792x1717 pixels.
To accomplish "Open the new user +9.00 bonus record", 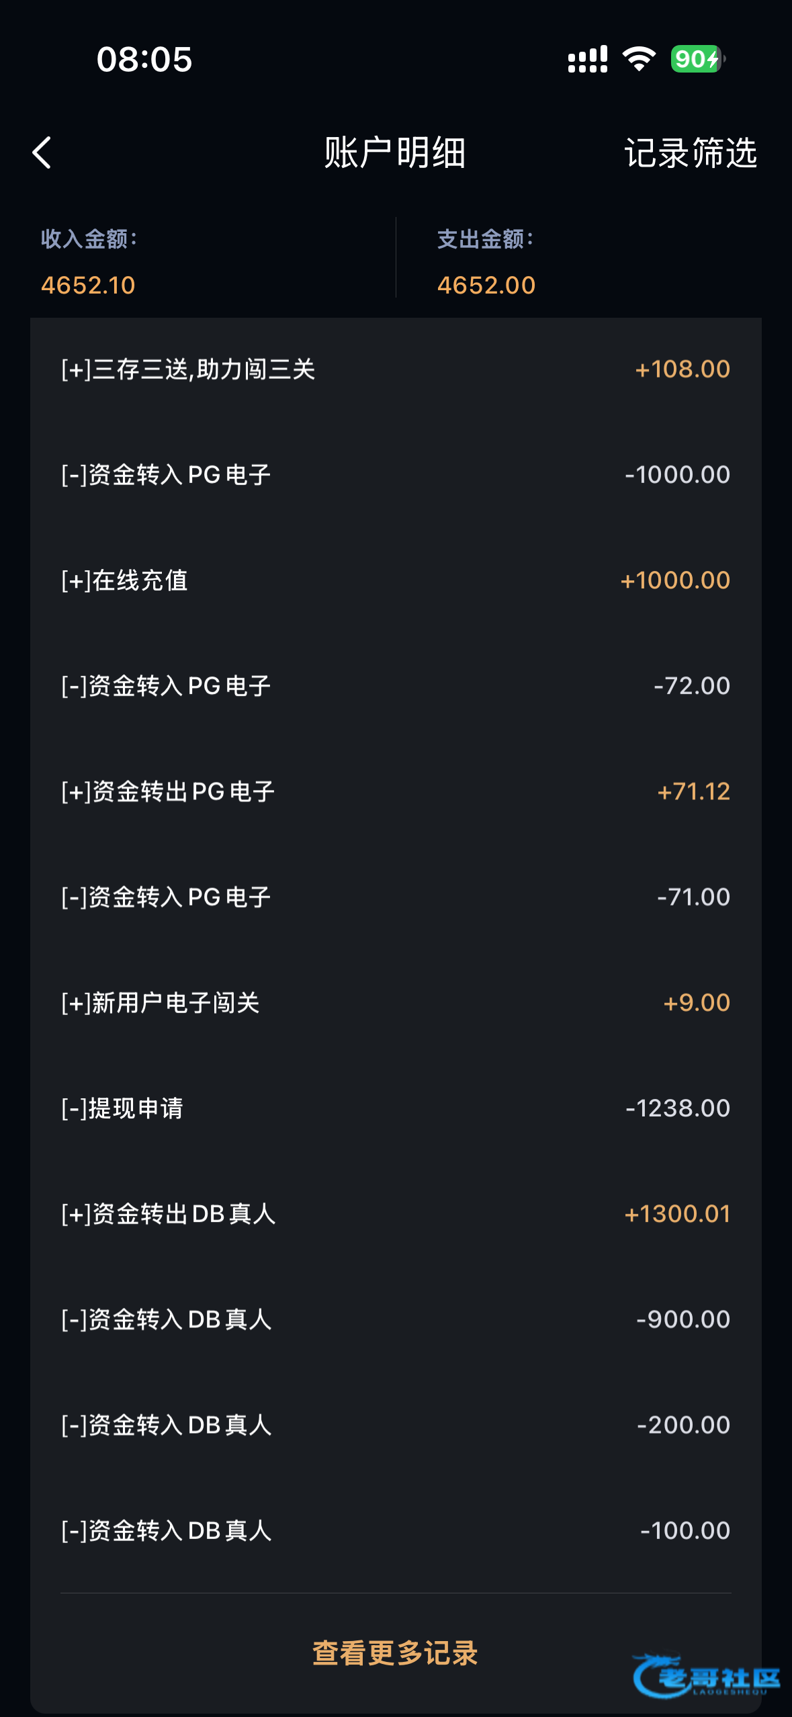I will pos(395,1002).
